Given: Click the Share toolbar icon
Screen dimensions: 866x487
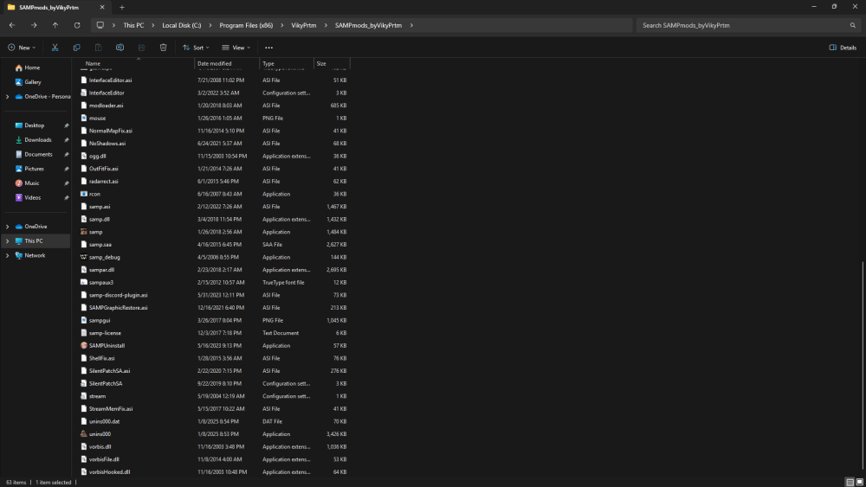Looking at the screenshot, I should coord(141,48).
